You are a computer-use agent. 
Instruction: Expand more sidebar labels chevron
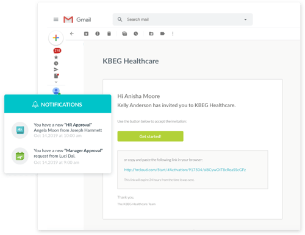56,82
